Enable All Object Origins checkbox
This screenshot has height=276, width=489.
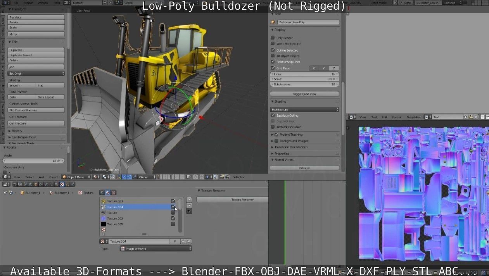point(273,56)
